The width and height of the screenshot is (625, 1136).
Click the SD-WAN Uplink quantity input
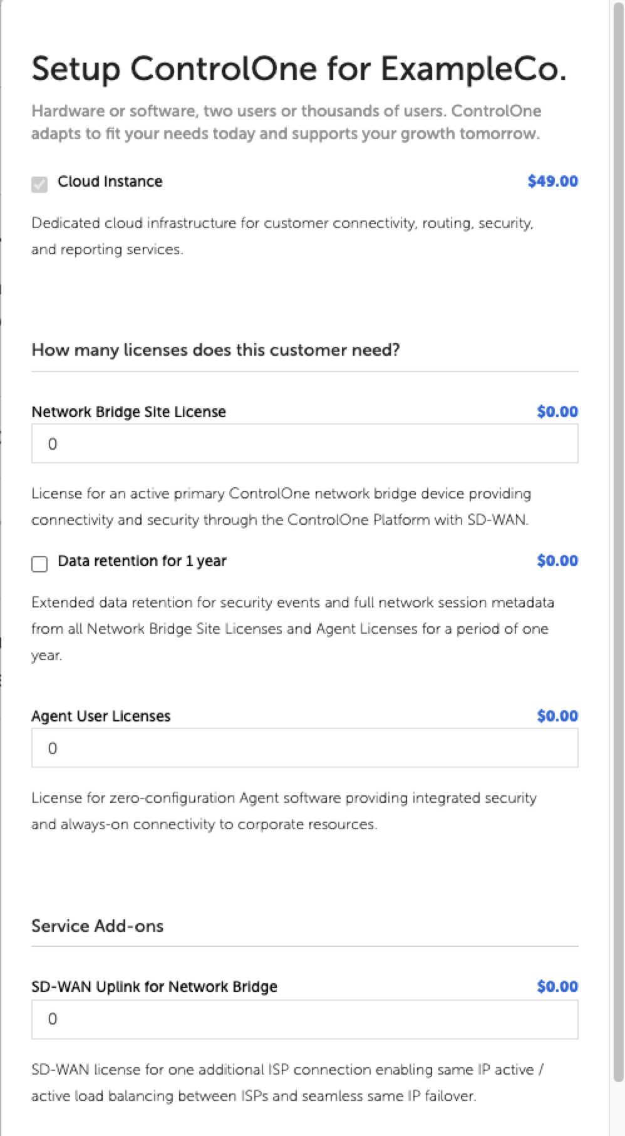click(x=304, y=1019)
